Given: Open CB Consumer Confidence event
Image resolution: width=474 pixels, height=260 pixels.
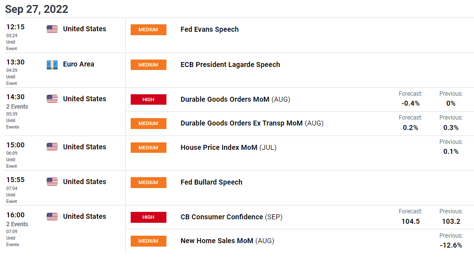Looking at the screenshot, I should [x=231, y=217].
